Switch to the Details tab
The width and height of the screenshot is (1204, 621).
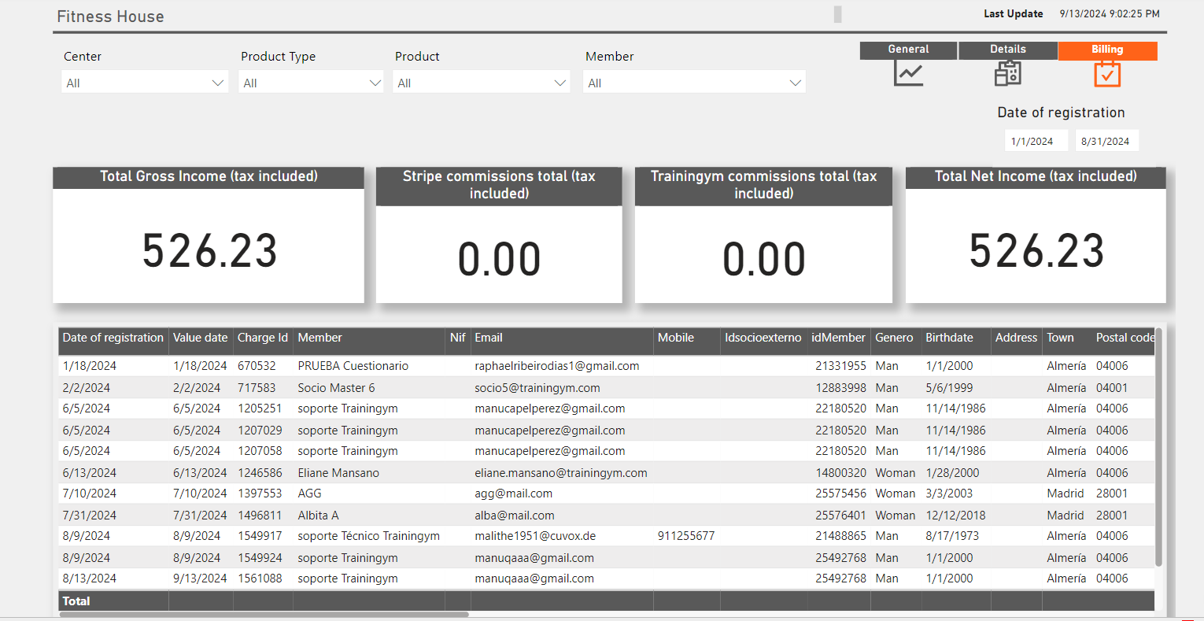click(x=1008, y=50)
